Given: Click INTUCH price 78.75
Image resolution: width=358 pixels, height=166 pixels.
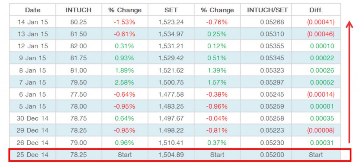Looking at the screenshot, I should click(78, 118).
